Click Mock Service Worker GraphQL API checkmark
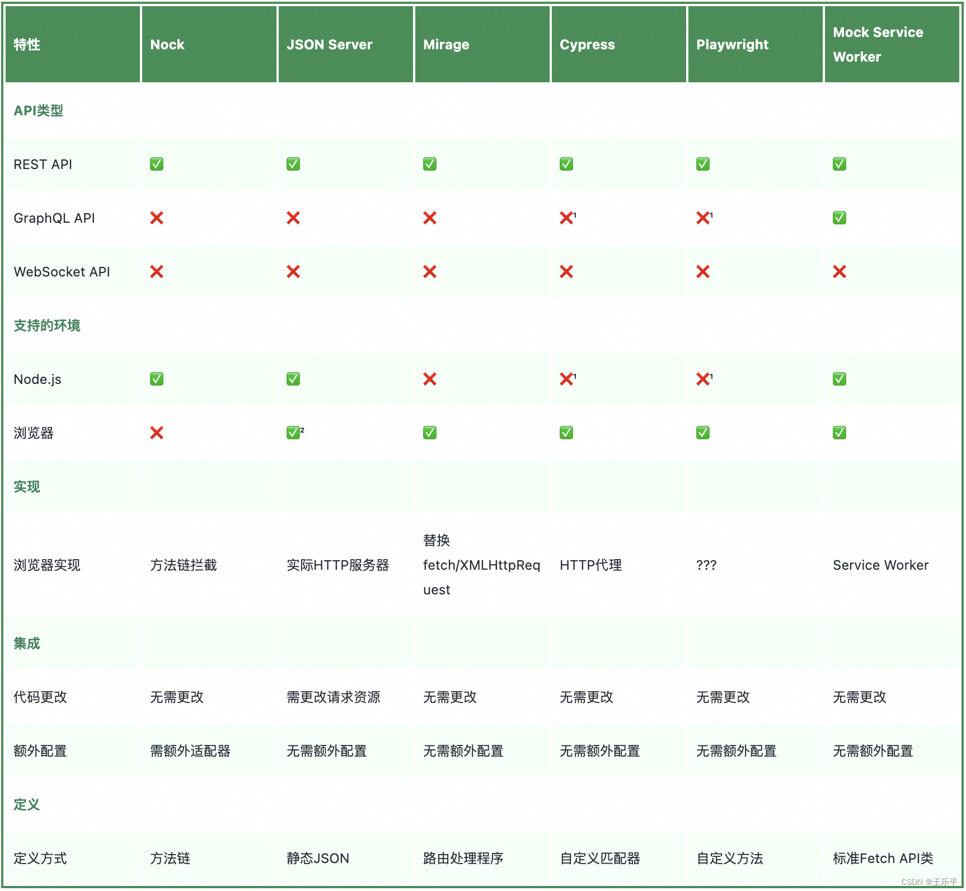This screenshot has height=891, width=966. click(840, 218)
